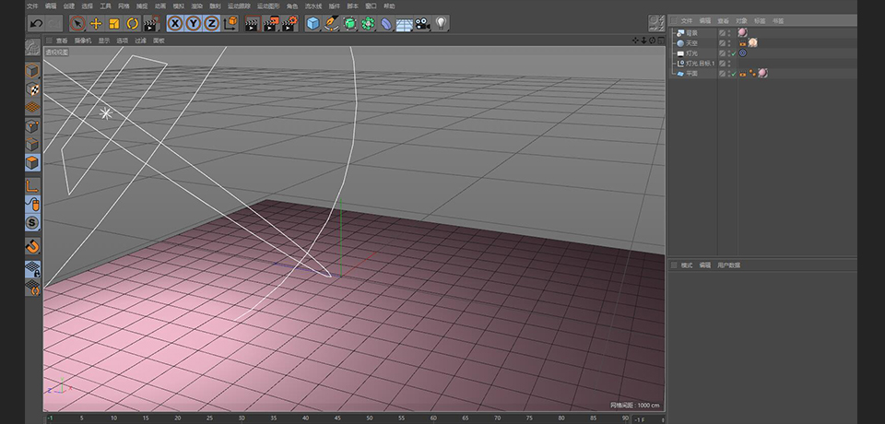
Task: Switch to Polygon mode in left toolbar
Action: click(32, 163)
